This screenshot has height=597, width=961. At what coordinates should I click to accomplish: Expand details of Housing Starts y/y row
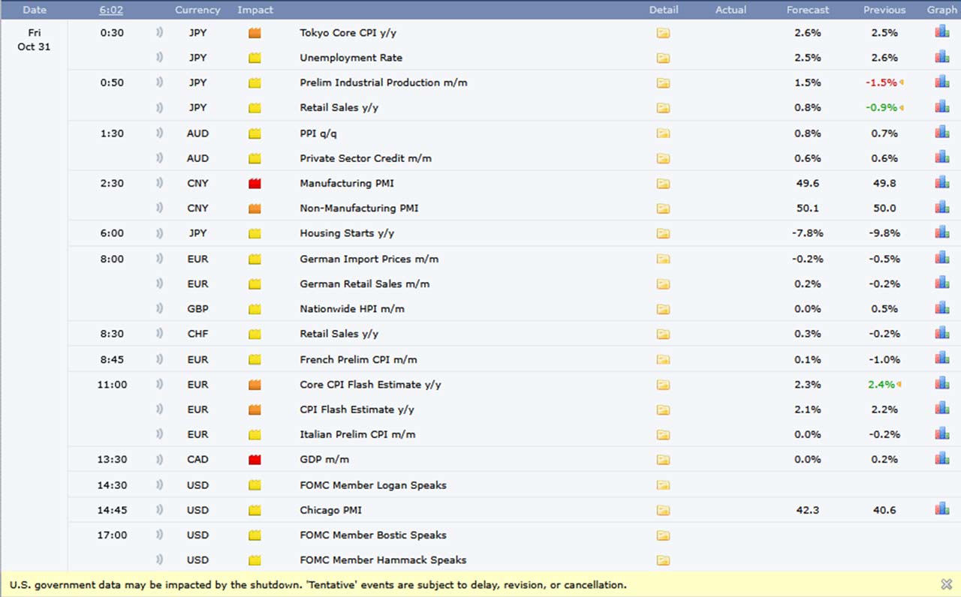coord(663,233)
